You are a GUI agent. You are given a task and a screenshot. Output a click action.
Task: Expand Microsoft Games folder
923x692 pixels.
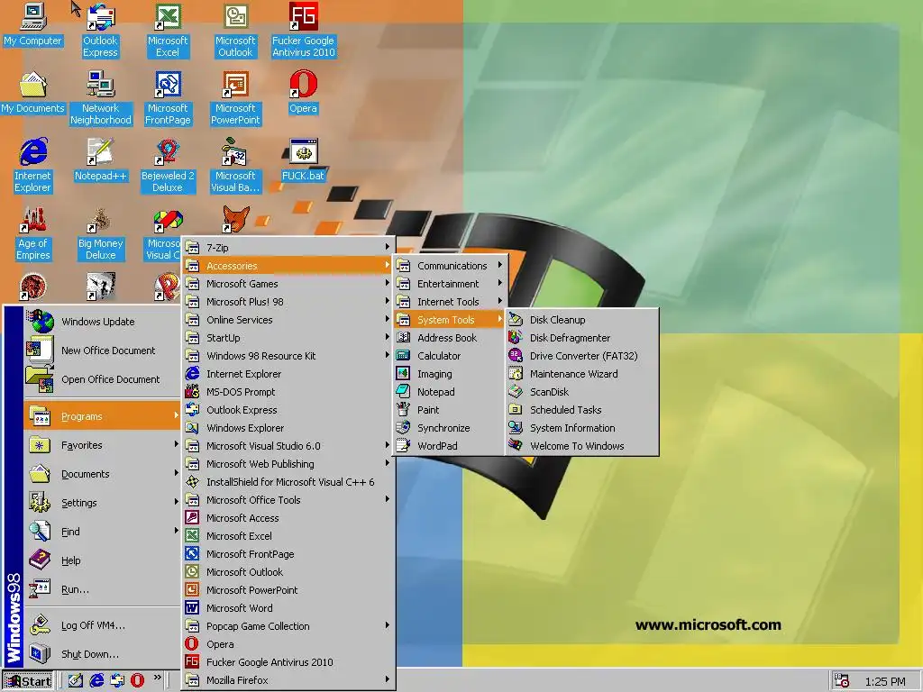coord(288,284)
